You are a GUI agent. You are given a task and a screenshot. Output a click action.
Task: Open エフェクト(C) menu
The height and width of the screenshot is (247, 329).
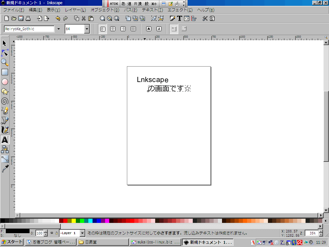point(180,10)
